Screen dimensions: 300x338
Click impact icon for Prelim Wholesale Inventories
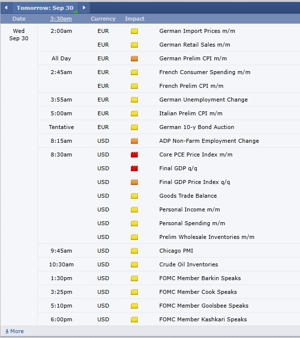click(x=134, y=237)
